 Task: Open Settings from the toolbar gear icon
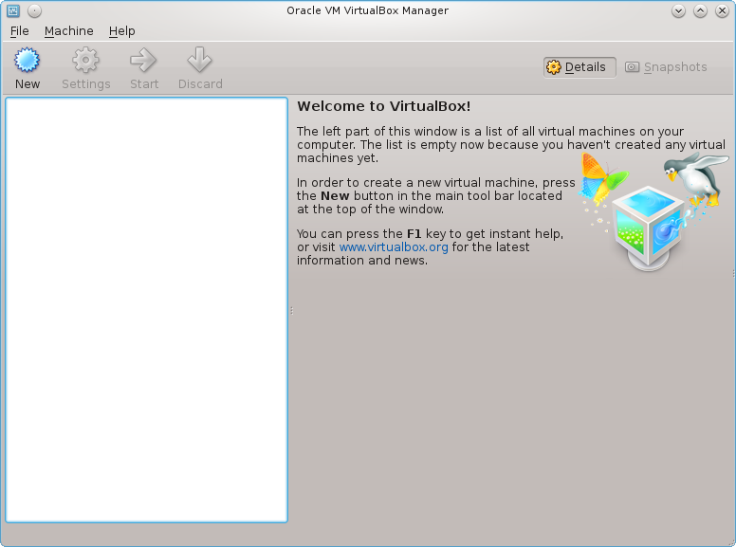[x=85, y=62]
